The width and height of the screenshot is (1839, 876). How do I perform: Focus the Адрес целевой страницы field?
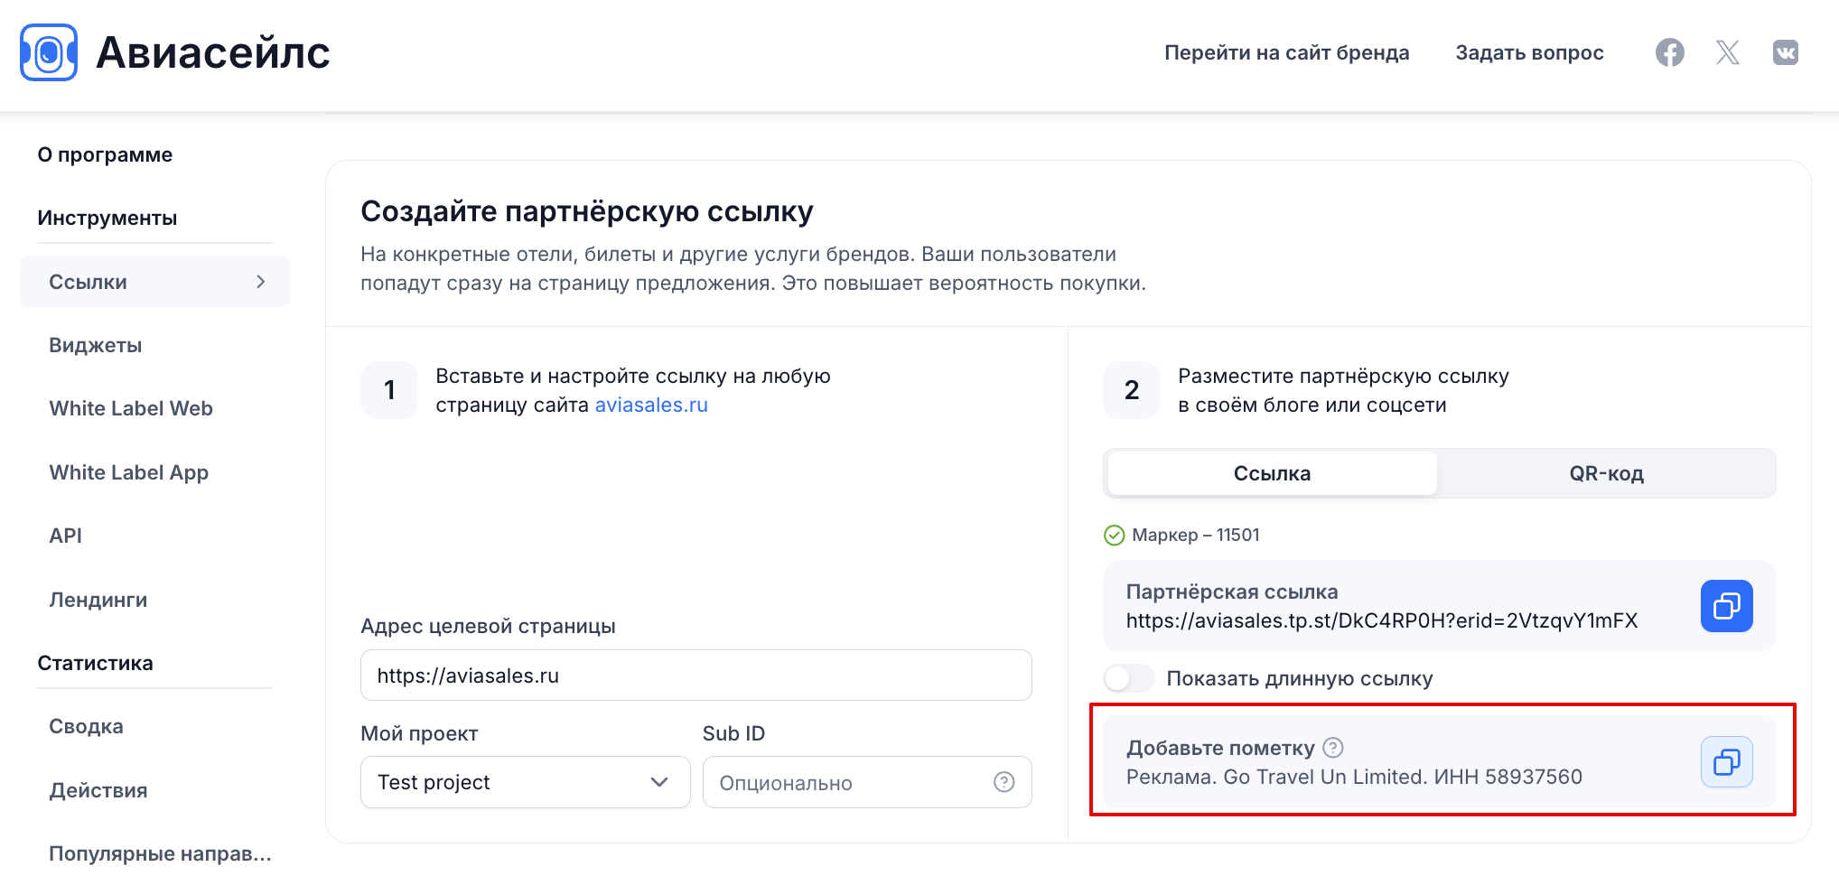pyautogui.click(x=695, y=676)
